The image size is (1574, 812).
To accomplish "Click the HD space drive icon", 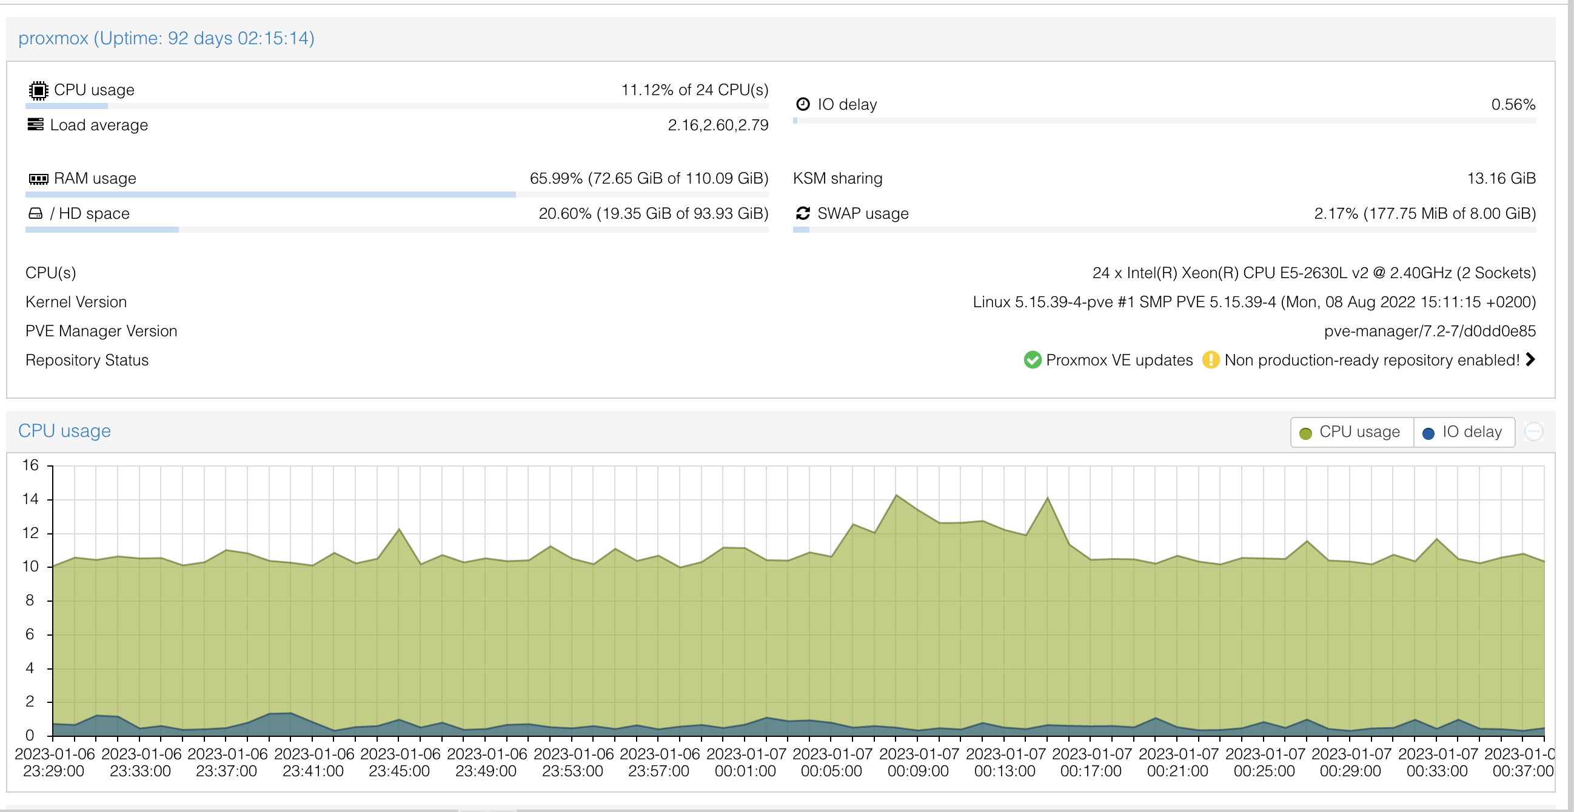I will point(35,213).
